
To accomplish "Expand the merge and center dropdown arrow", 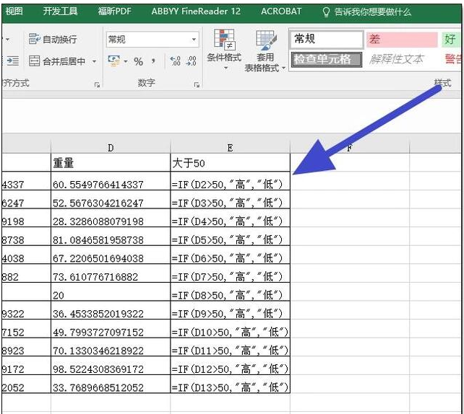I will [94, 61].
